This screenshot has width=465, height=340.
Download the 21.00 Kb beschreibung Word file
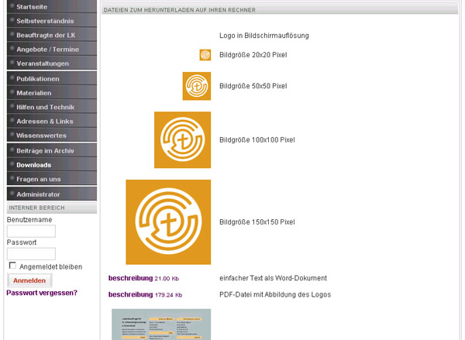point(130,278)
